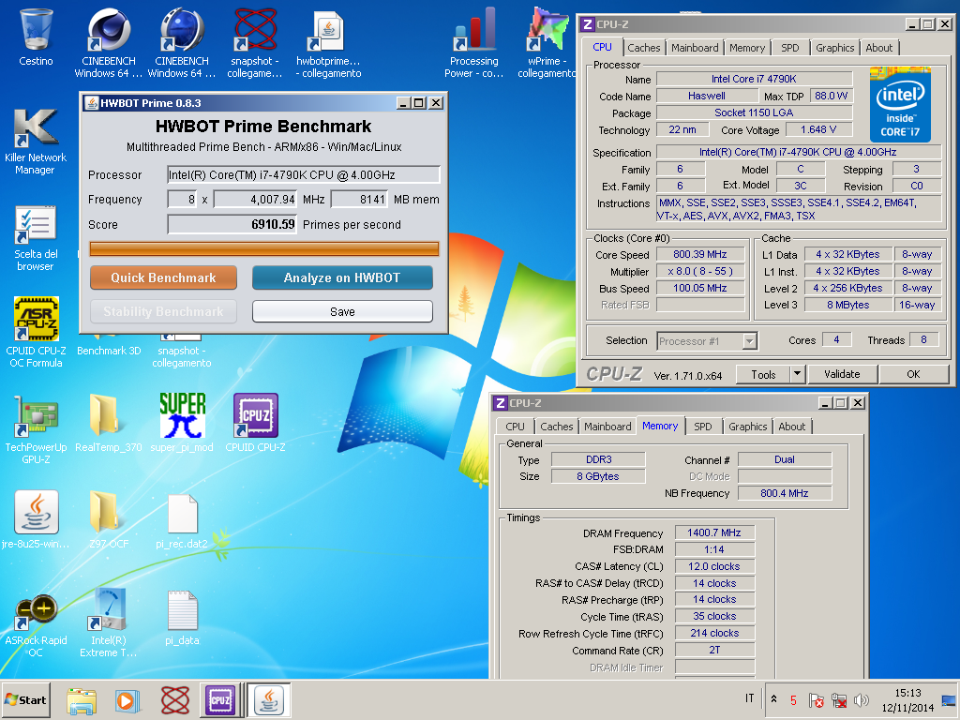Click the CPU-Z taskbar button
Viewport: 960px width, 720px height.
219,699
